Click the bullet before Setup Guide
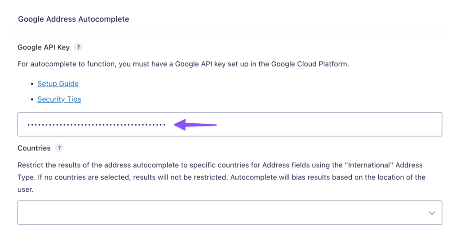This screenshot has height=243, width=460. [32, 84]
